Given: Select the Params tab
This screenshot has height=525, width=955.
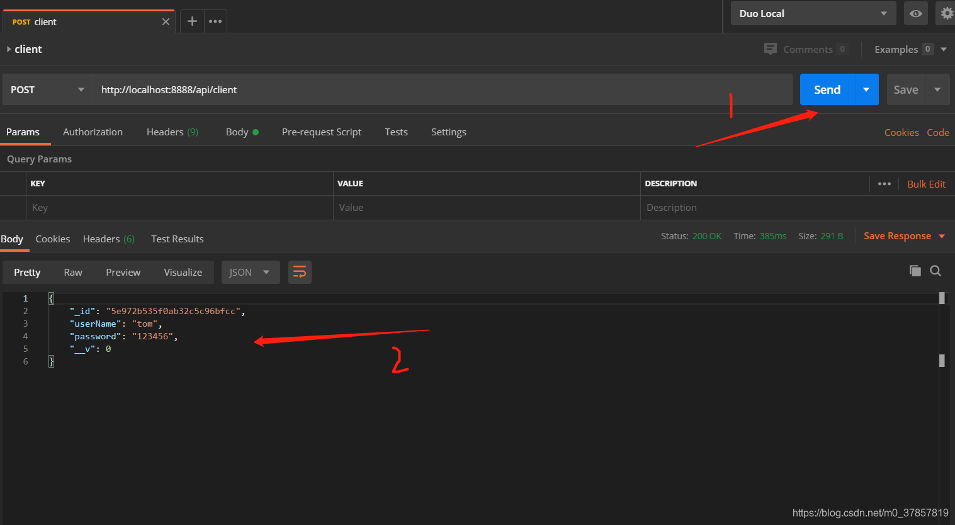Looking at the screenshot, I should [x=23, y=132].
